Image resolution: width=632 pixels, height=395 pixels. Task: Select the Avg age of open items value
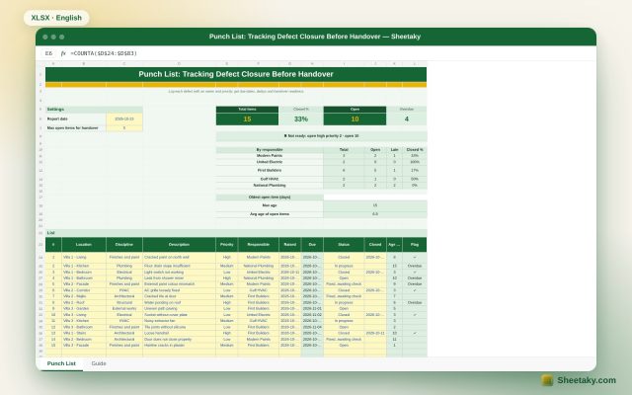[375, 214]
